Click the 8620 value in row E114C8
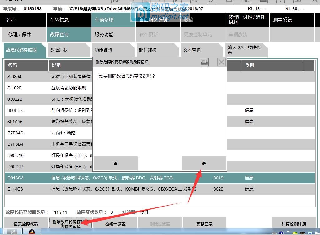Viewport: 320px width, 235px height. (x=218, y=189)
